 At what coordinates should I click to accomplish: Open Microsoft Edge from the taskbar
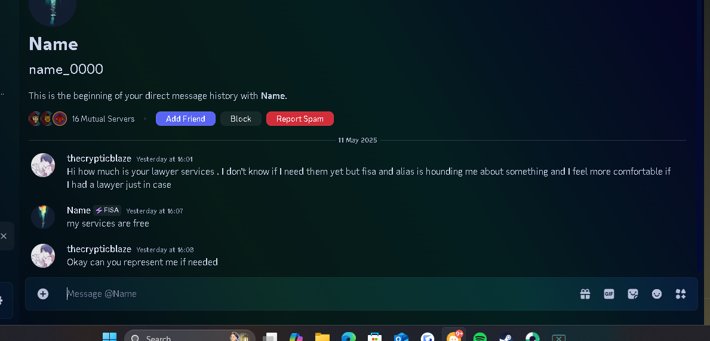348,337
